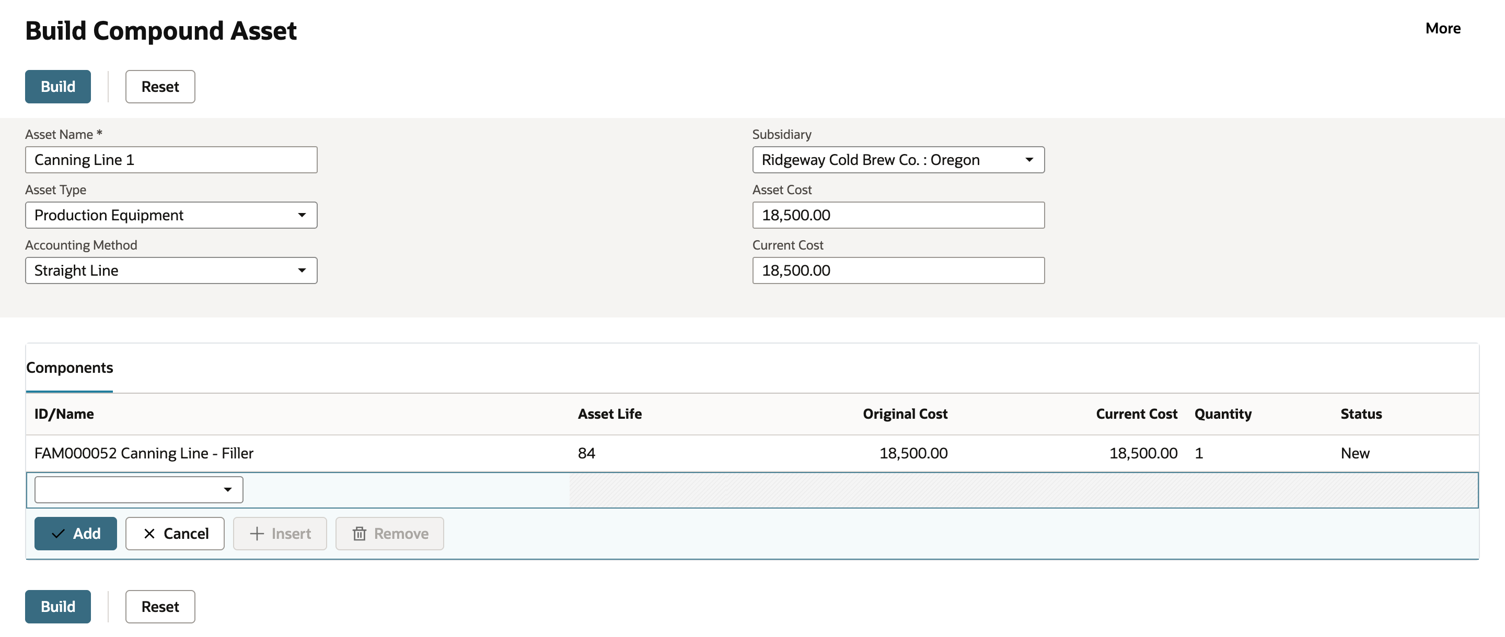Select the Components tab

[x=70, y=367]
